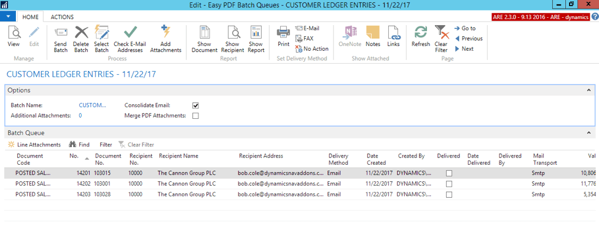The height and width of the screenshot is (226, 599).
Task: Switch to the ACTIONS tab
Action: click(62, 17)
